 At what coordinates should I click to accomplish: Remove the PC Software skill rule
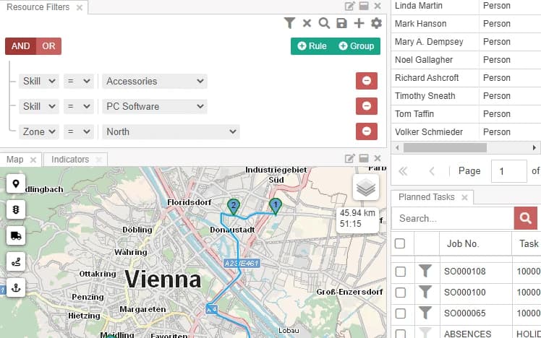367,105
